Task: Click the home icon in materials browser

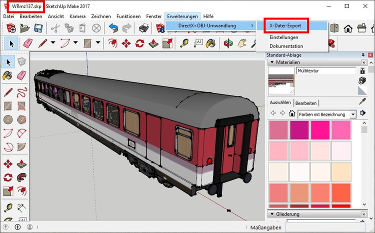Action: coord(292,113)
